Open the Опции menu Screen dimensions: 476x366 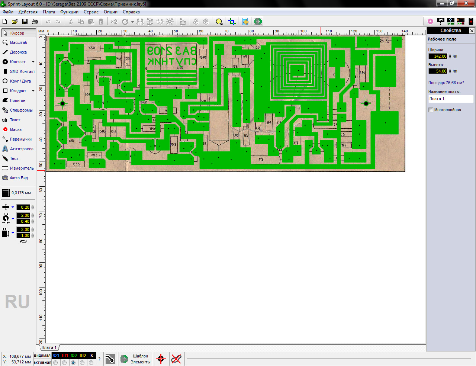[x=111, y=12]
